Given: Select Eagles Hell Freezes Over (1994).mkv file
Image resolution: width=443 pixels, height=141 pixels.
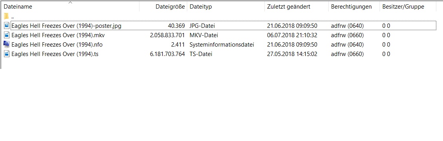Looking at the screenshot, I should pos(58,35).
